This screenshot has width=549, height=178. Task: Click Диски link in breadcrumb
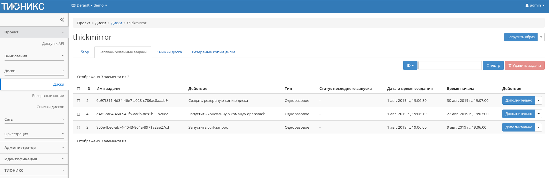click(116, 23)
